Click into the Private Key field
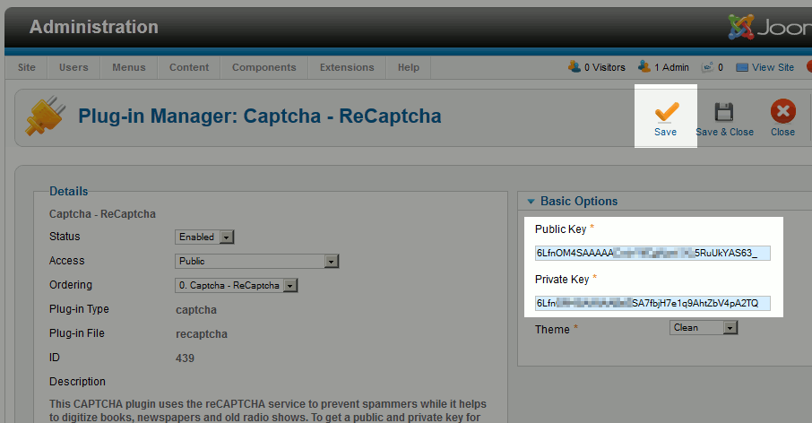The width and height of the screenshot is (812, 423). pyautogui.click(x=652, y=303)
